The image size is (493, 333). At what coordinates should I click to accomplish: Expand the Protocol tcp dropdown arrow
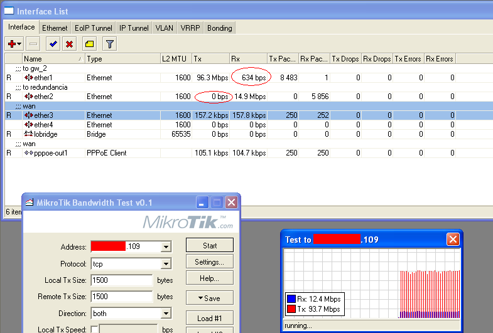click(x=166, y=264)
